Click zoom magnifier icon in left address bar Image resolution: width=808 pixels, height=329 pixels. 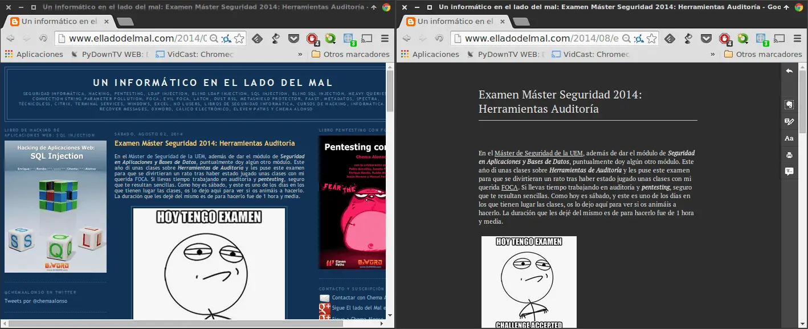(x=214, y=39)
